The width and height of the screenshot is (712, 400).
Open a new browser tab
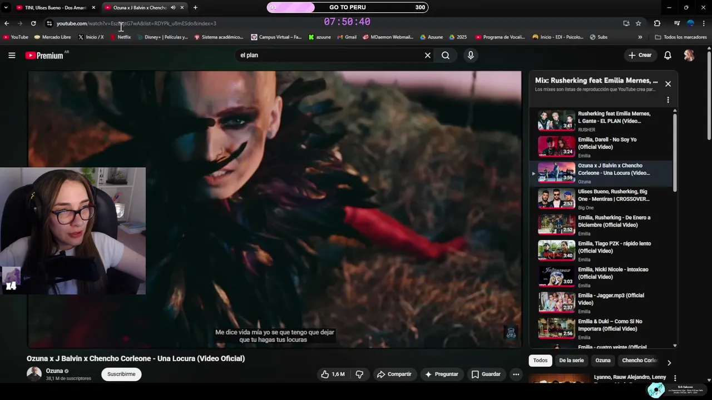195,8
